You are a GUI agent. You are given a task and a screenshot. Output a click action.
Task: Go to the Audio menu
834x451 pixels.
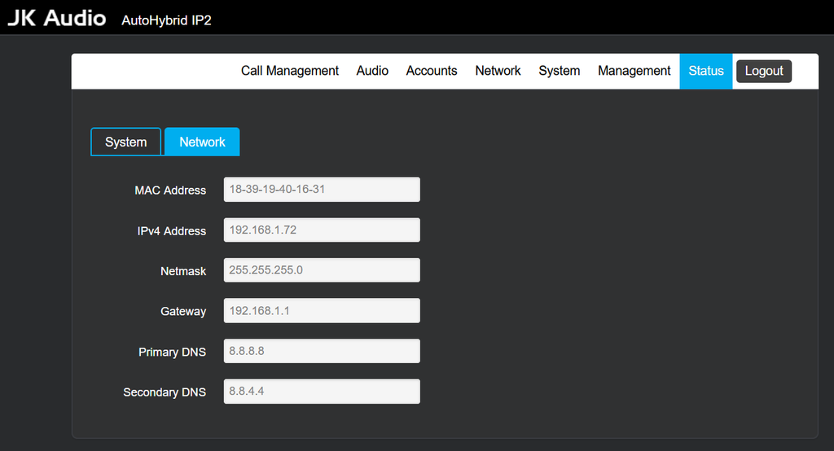(372, 71)
